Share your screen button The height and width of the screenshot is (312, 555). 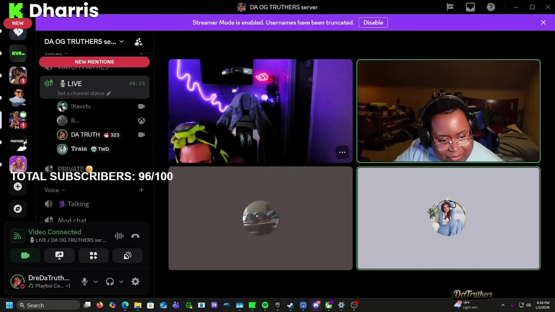tap(59, 256)
